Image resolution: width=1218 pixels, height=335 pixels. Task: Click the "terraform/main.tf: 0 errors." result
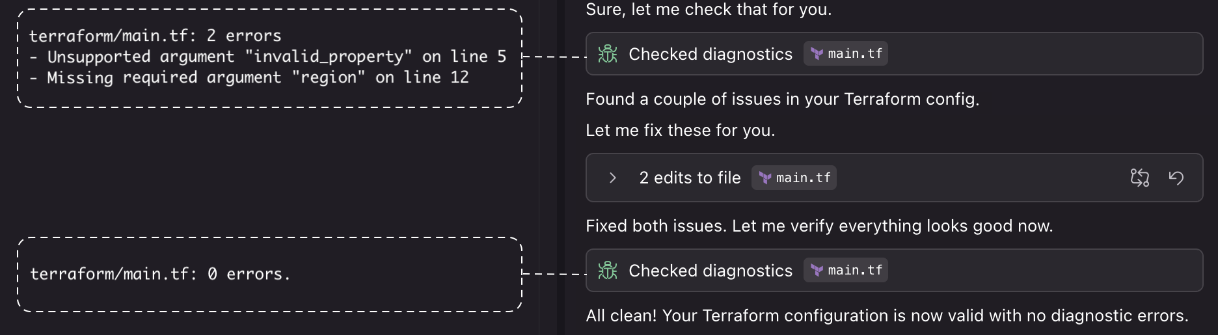coord(160,274)
